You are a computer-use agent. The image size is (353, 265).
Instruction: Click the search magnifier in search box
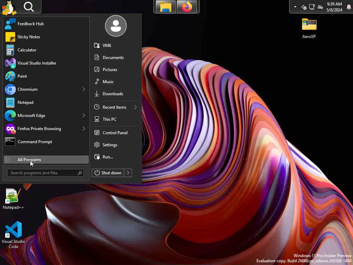pyautogui.click(x=80, y=173)
